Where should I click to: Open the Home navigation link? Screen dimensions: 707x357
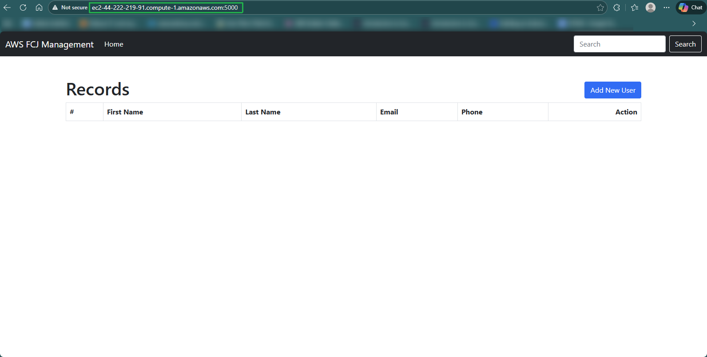114,44
